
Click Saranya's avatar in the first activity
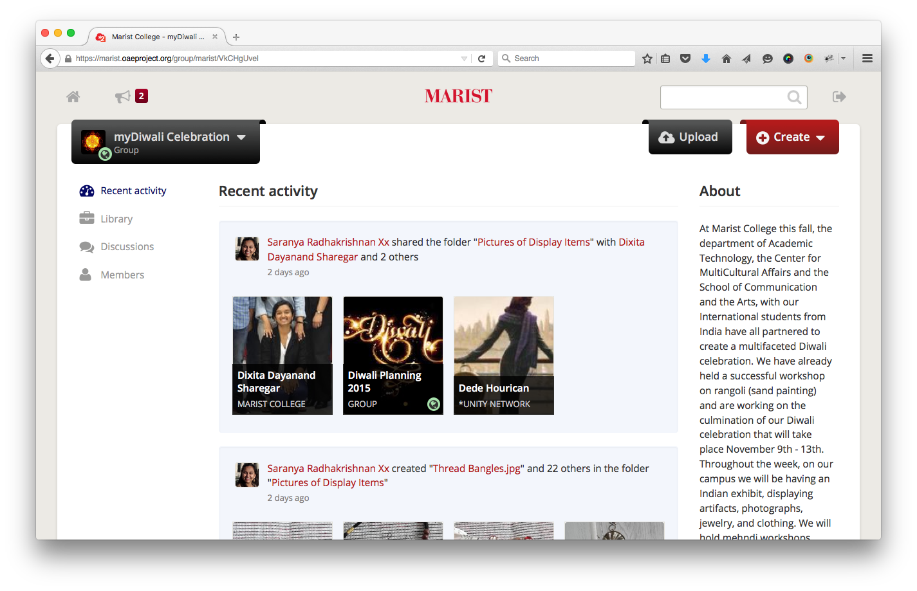(247, 248)
